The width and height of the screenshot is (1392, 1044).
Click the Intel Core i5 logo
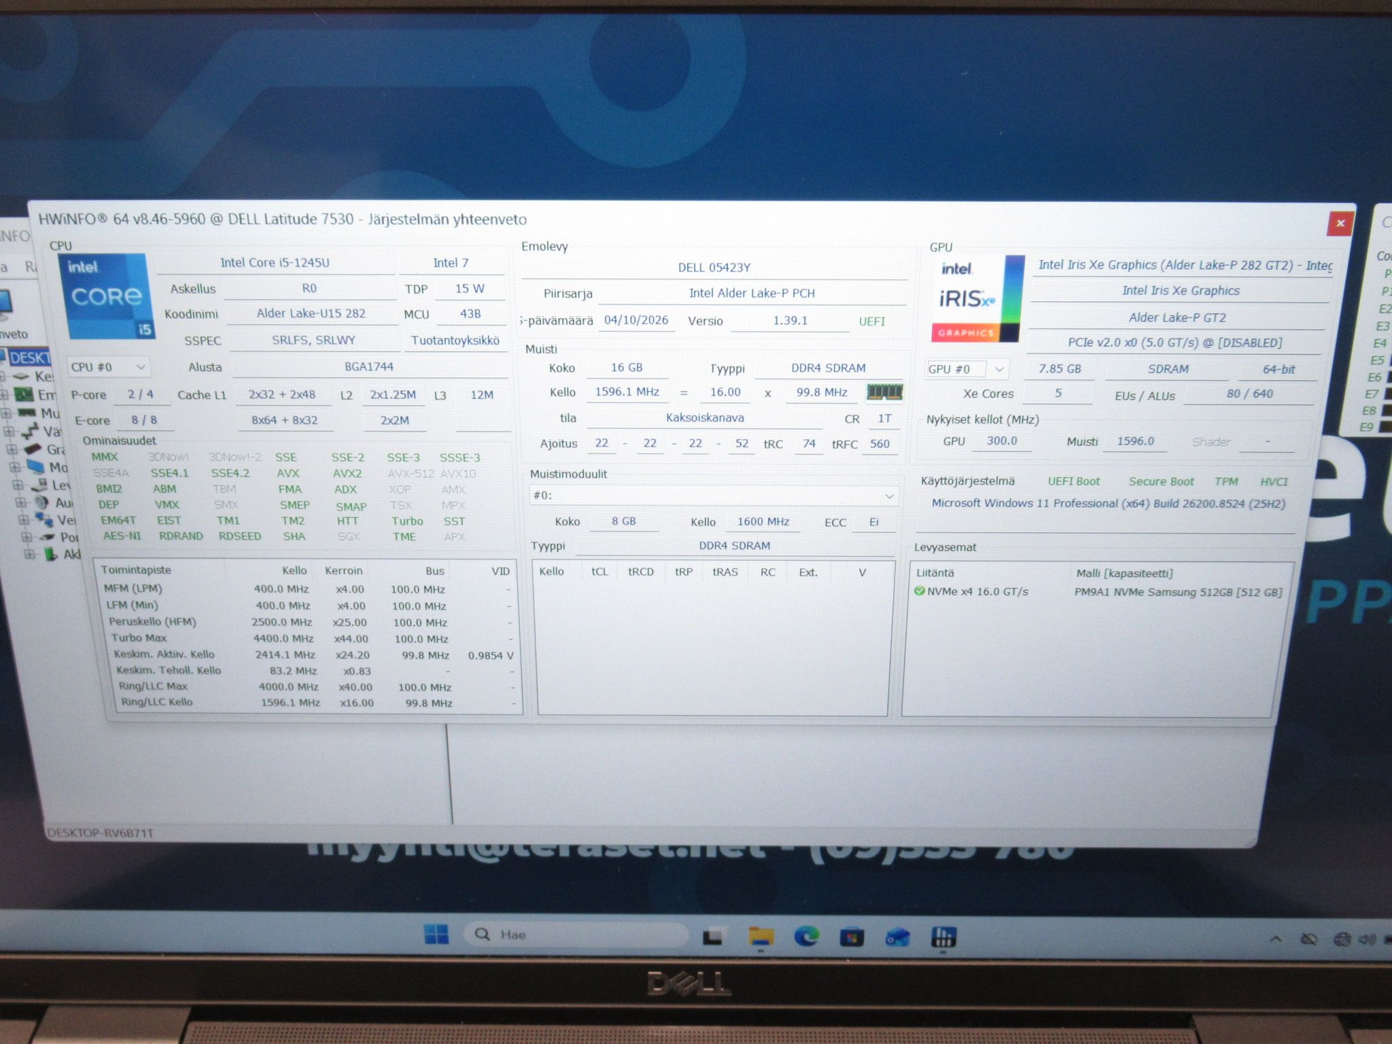click(107, 297)
